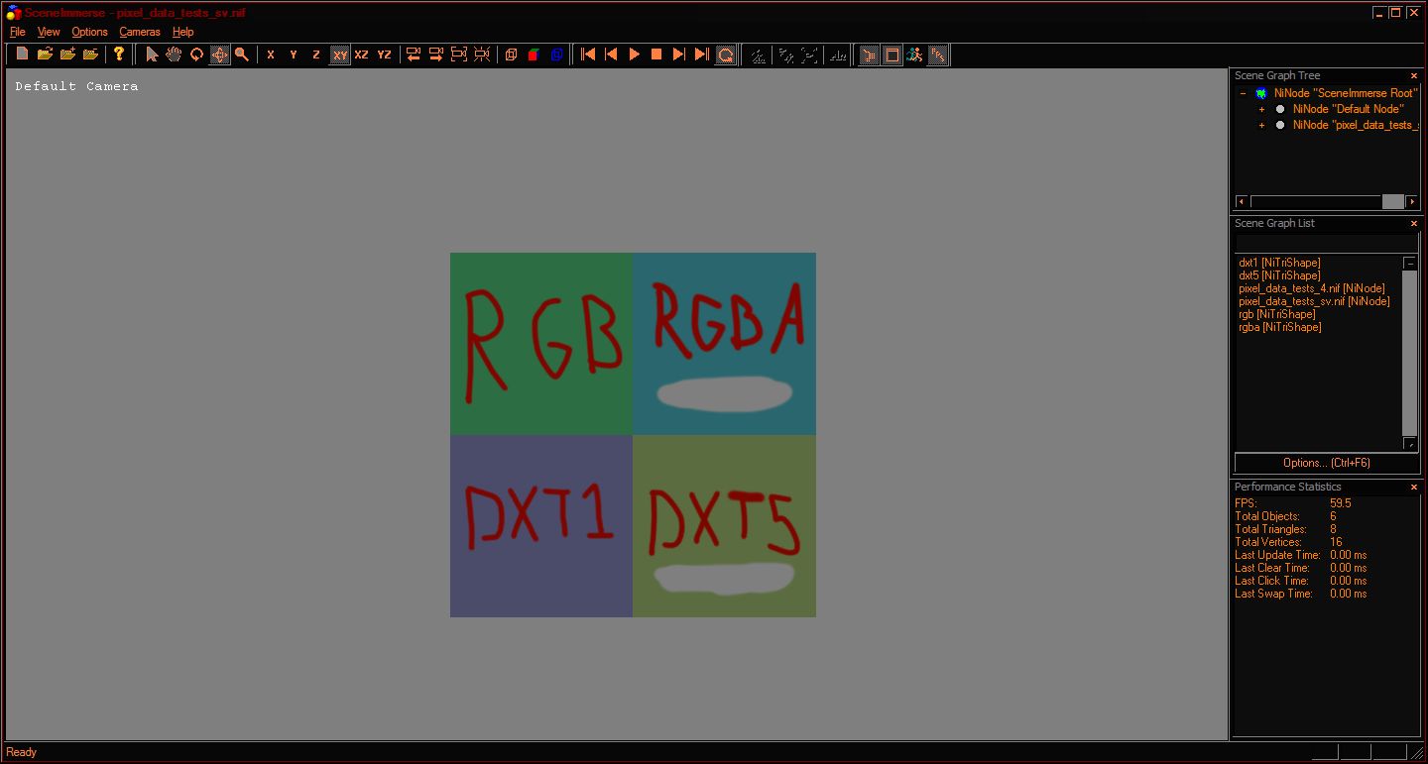
Task: Open the View menu
Action: coord(49,32)
